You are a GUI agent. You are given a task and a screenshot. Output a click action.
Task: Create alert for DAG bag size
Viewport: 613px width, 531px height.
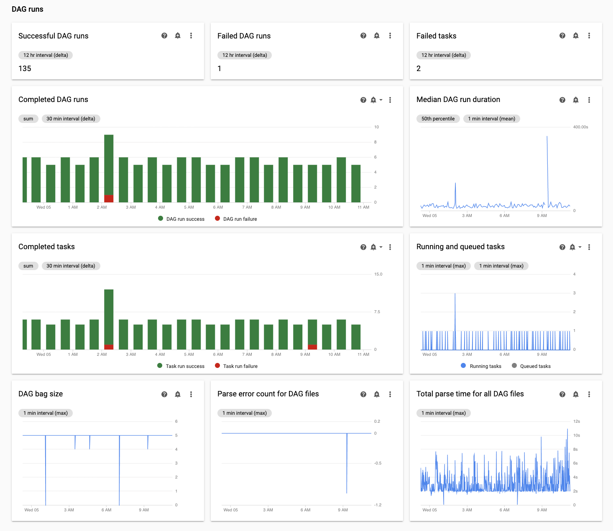point(178,394)
